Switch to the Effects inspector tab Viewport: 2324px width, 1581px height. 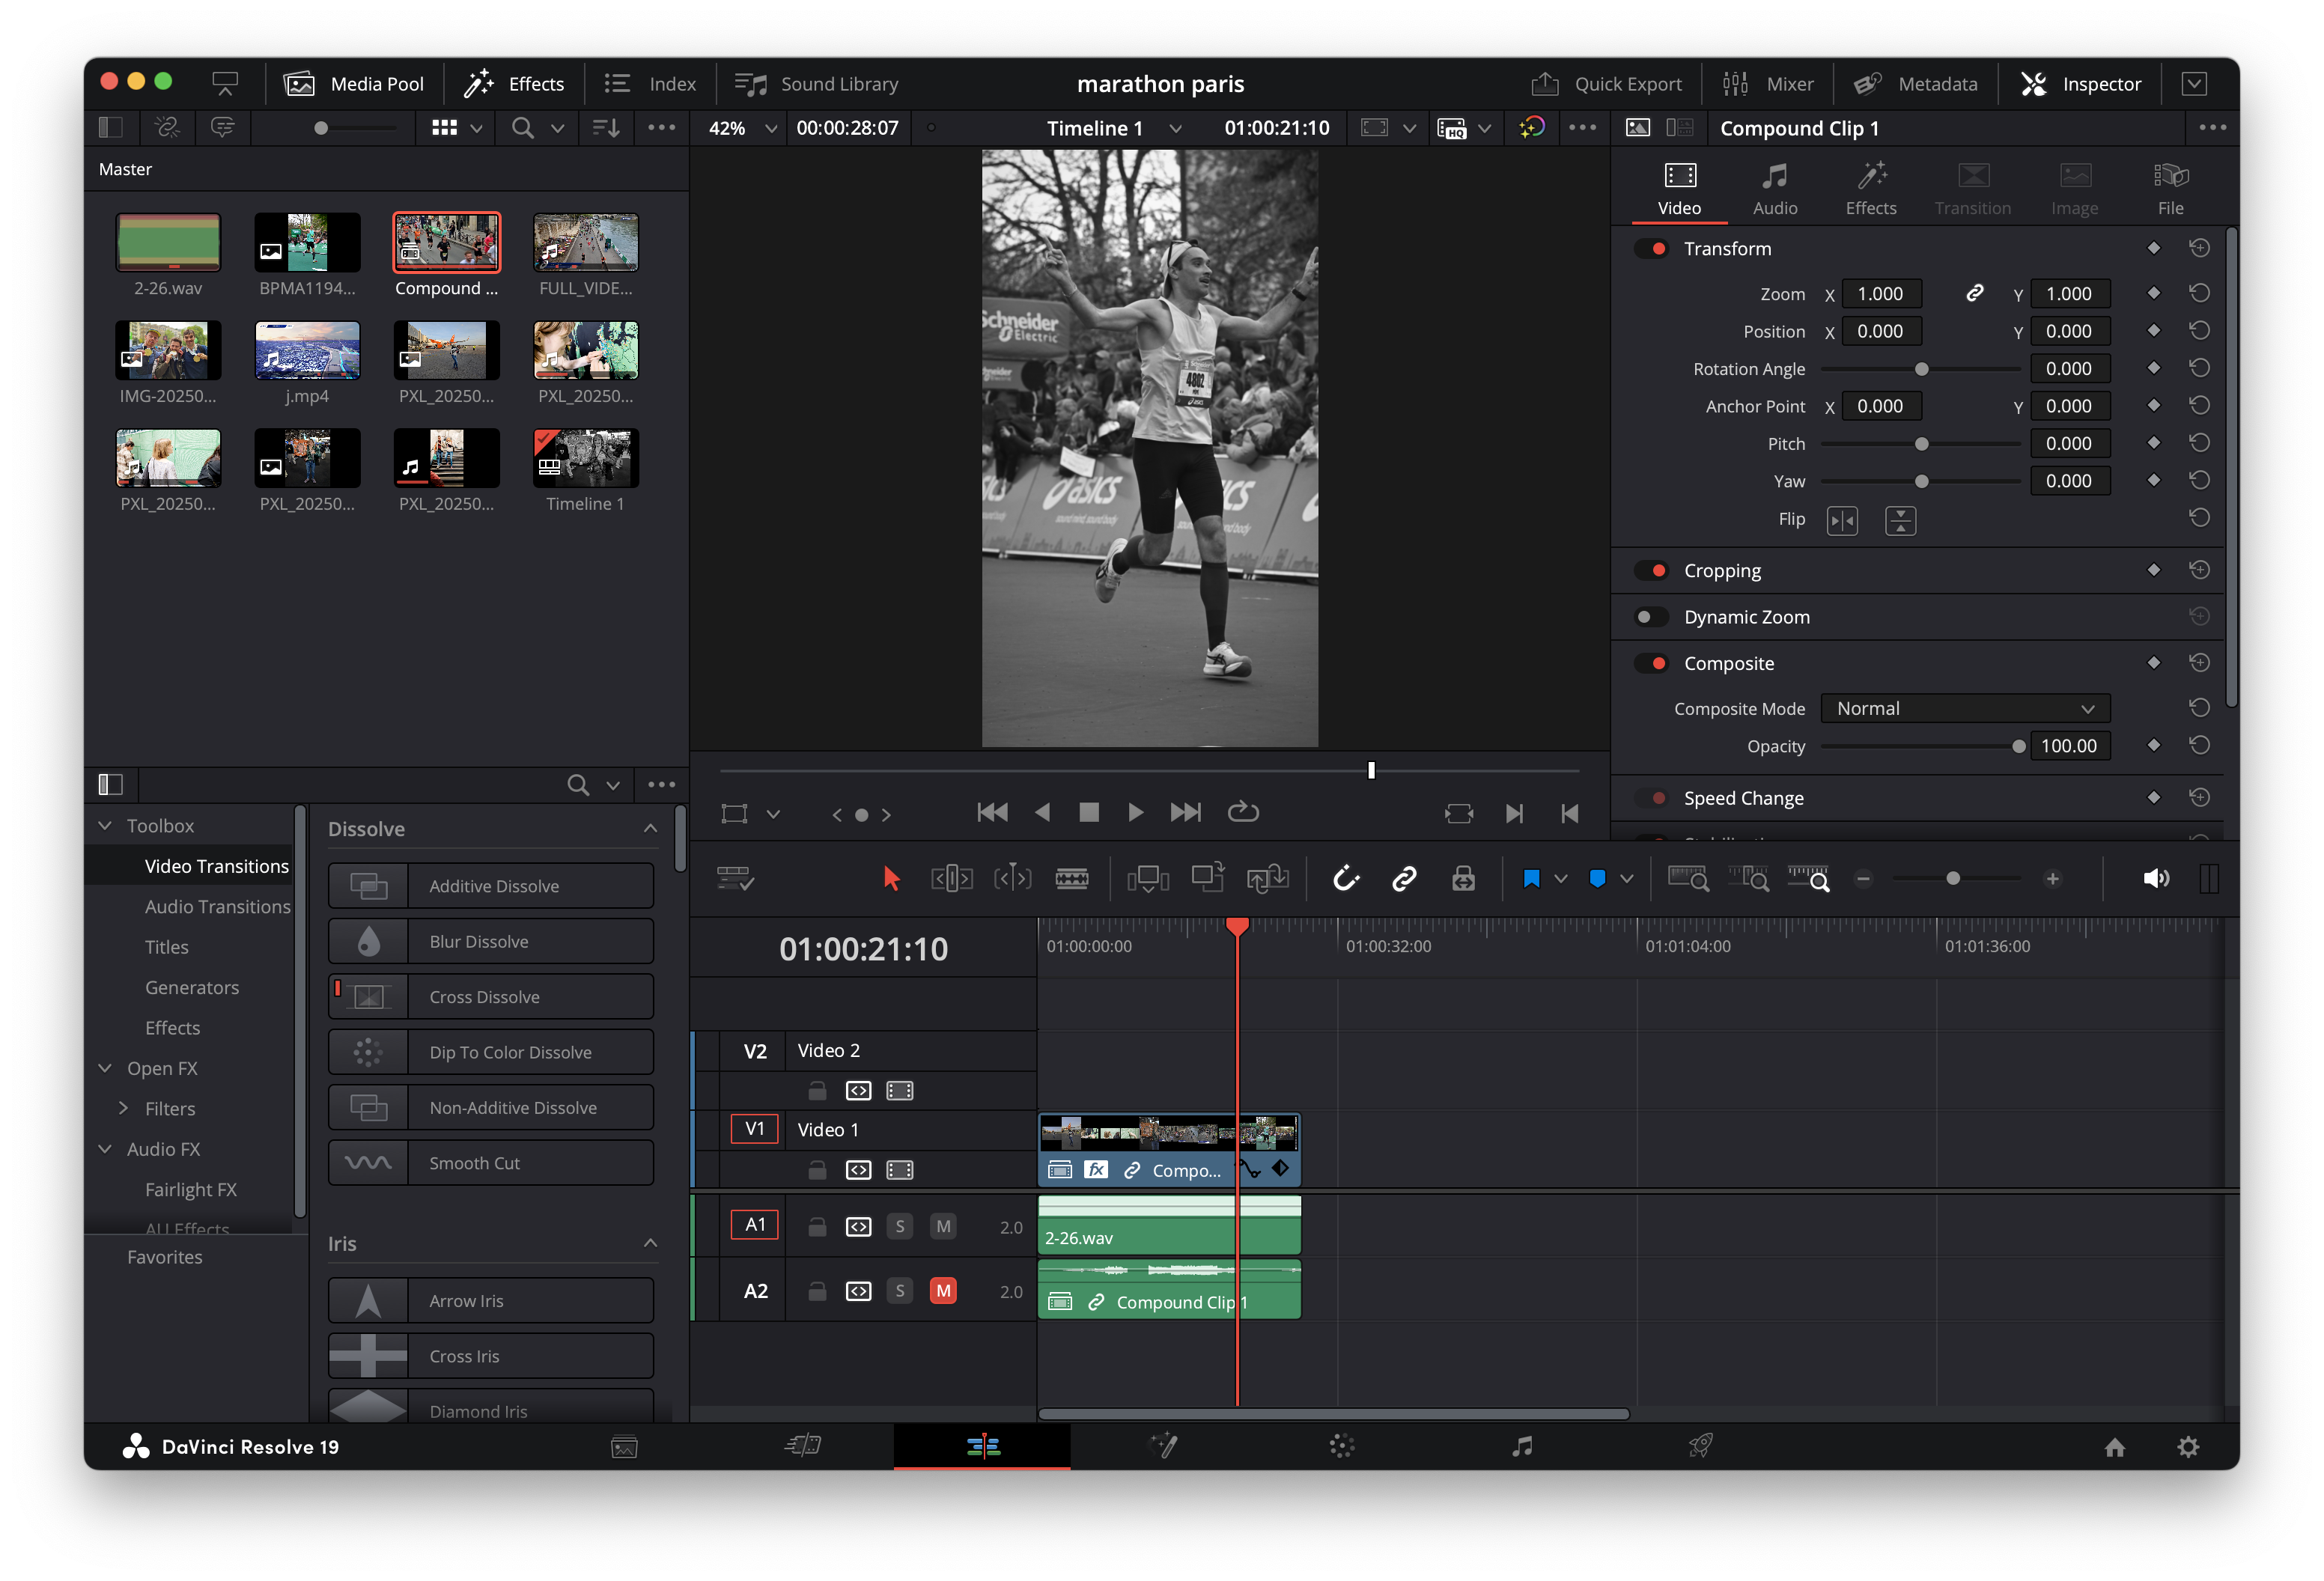[x=1870, y=188]
